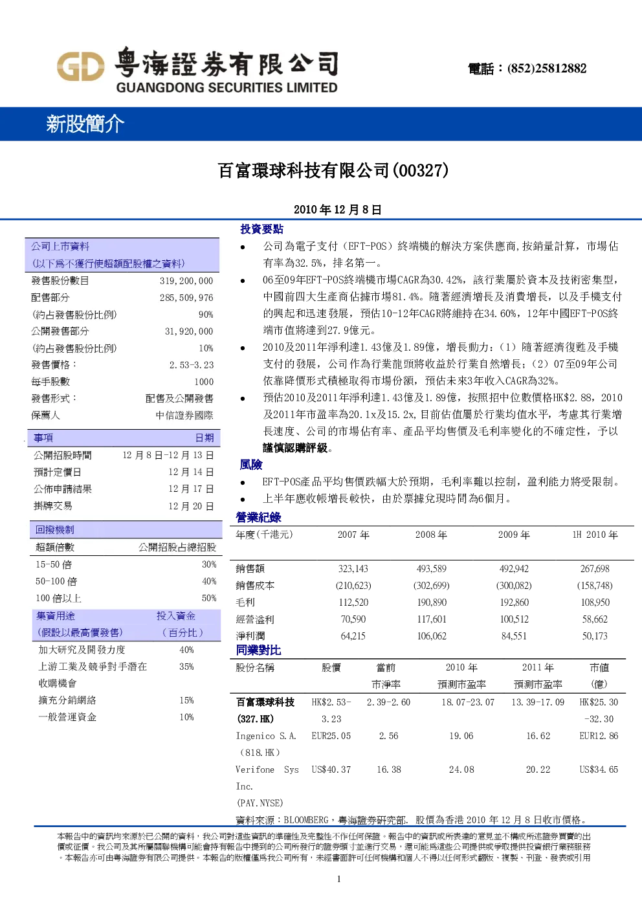Click the 預計定價日 date 12月14日

click(191, 472)
